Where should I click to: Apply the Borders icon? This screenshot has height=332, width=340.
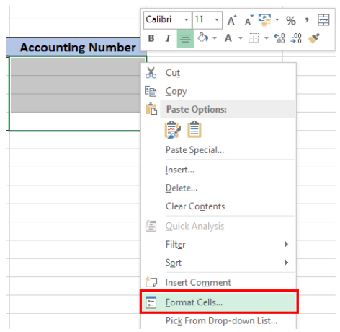(254, 38)
